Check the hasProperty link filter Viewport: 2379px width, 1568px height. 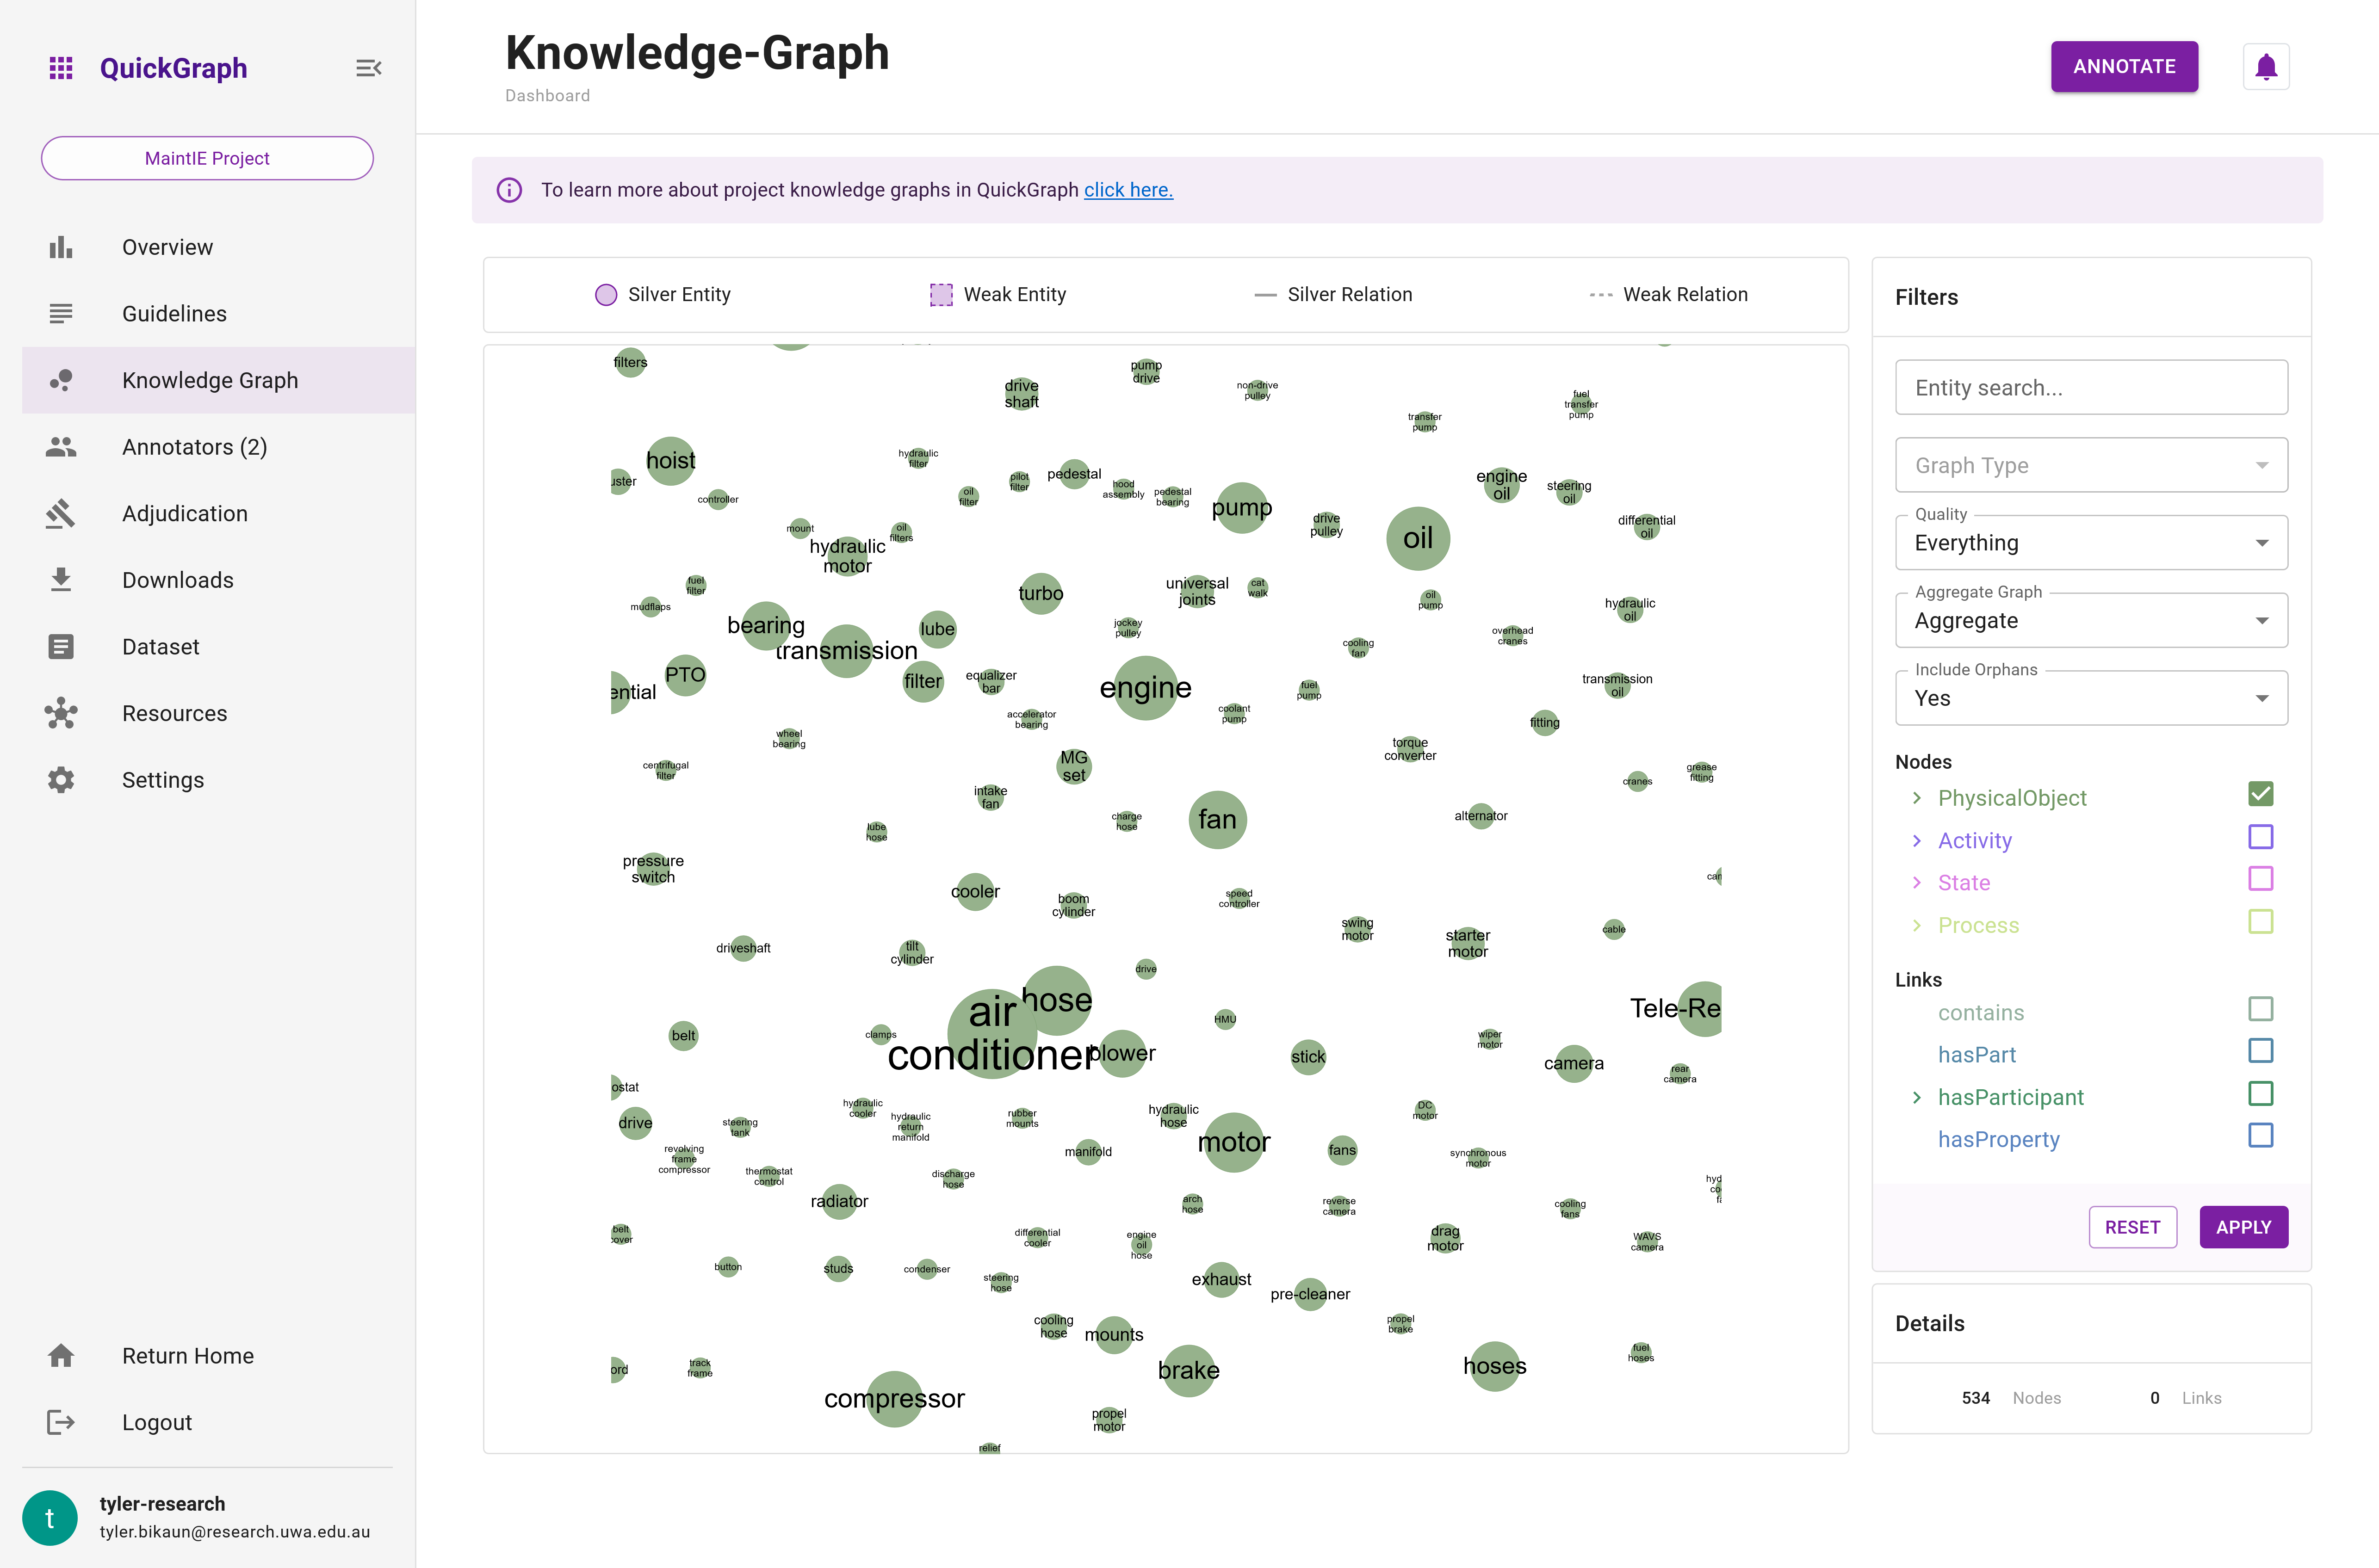click(x=2261, y=1136)
